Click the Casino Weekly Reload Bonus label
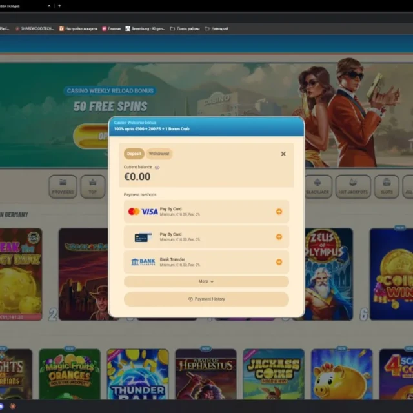 click(110, 91)
